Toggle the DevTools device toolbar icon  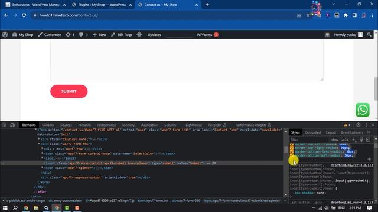(12, 125)
